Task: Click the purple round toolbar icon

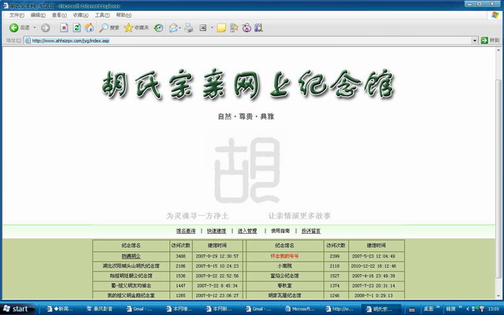Action: click(246, 28)
